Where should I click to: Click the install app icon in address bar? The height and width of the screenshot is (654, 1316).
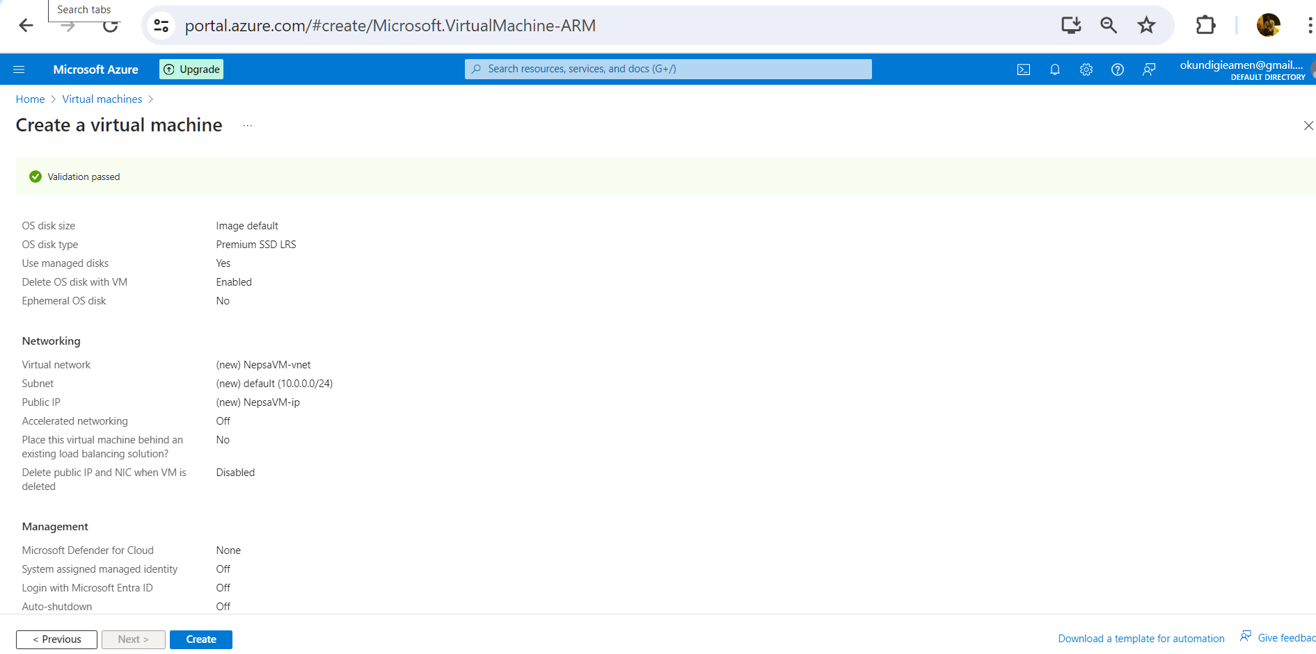1071,26
